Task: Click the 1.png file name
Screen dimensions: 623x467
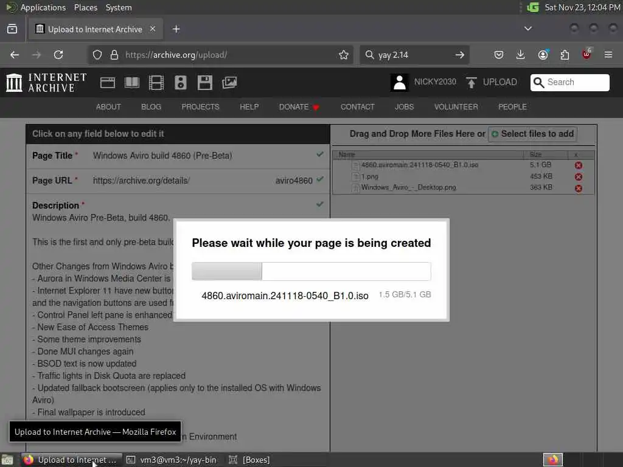Action: tap(369, 177)
